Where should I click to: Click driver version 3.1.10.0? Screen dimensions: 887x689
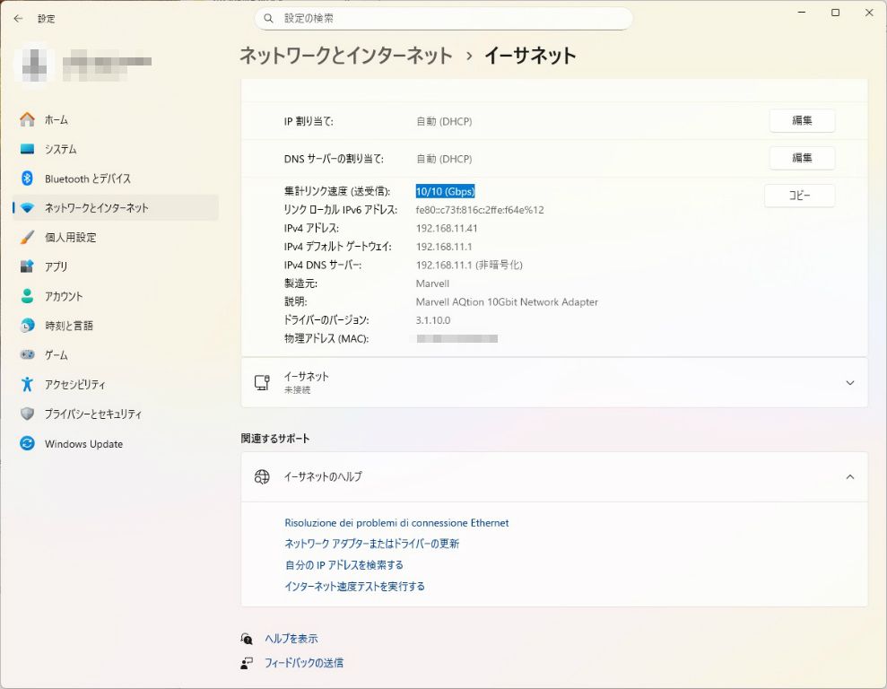click(x=433, y=320)
